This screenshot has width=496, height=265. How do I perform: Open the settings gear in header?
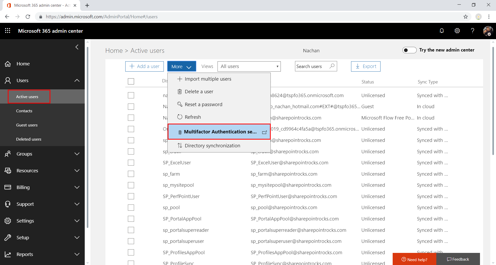457,31
